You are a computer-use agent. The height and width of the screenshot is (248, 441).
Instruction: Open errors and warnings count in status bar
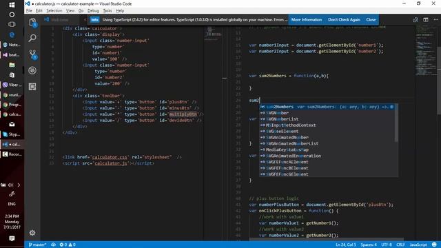(68, 245)
